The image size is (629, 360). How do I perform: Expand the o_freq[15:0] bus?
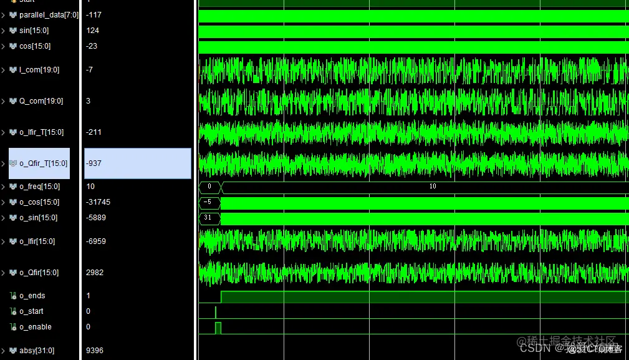click(x=3, y=187)
